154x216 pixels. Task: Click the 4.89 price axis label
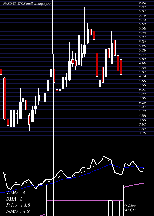tap(142, 68)
